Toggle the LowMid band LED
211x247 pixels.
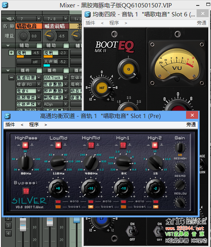[x=58, y=145]
